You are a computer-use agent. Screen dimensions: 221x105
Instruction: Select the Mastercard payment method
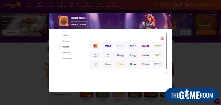click(x=95, y=46)
